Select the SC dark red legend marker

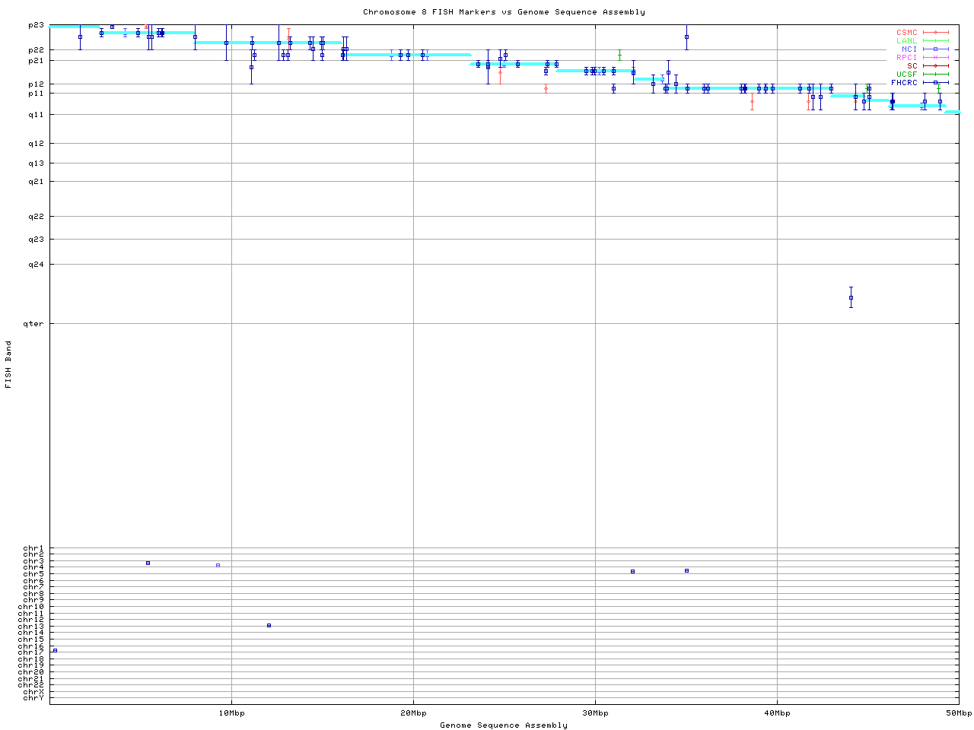pos(935,66)
